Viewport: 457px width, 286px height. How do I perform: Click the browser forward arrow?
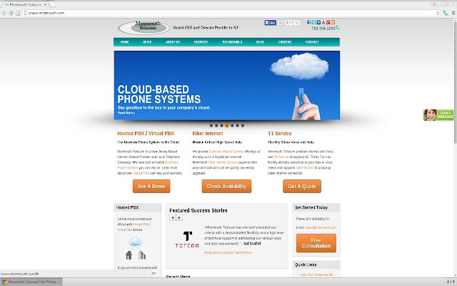(x=11, y=13)
